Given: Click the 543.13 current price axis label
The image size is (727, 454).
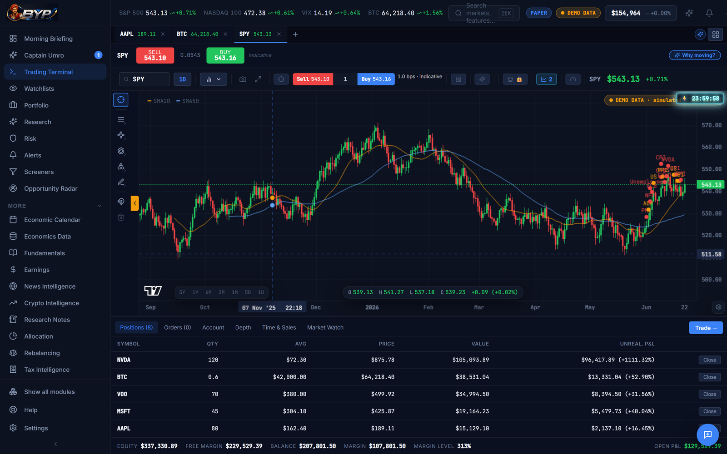Looking at the screenshot, I should pos(711,185).
